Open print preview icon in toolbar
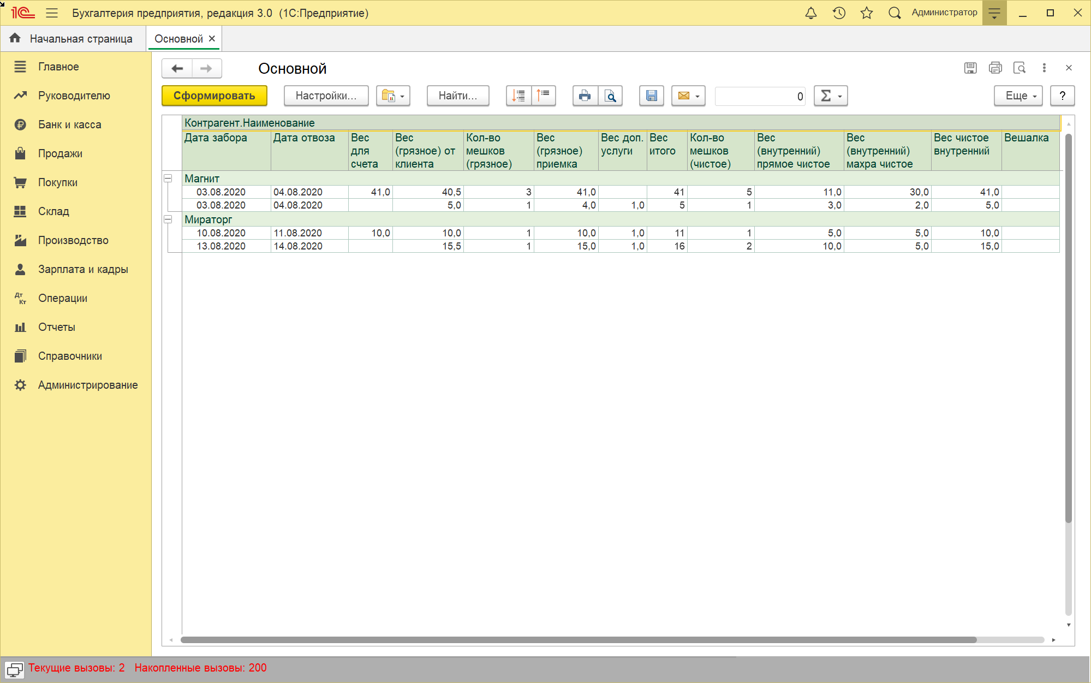The height and width of the screenshot is (683, 1091). (611, 96)
